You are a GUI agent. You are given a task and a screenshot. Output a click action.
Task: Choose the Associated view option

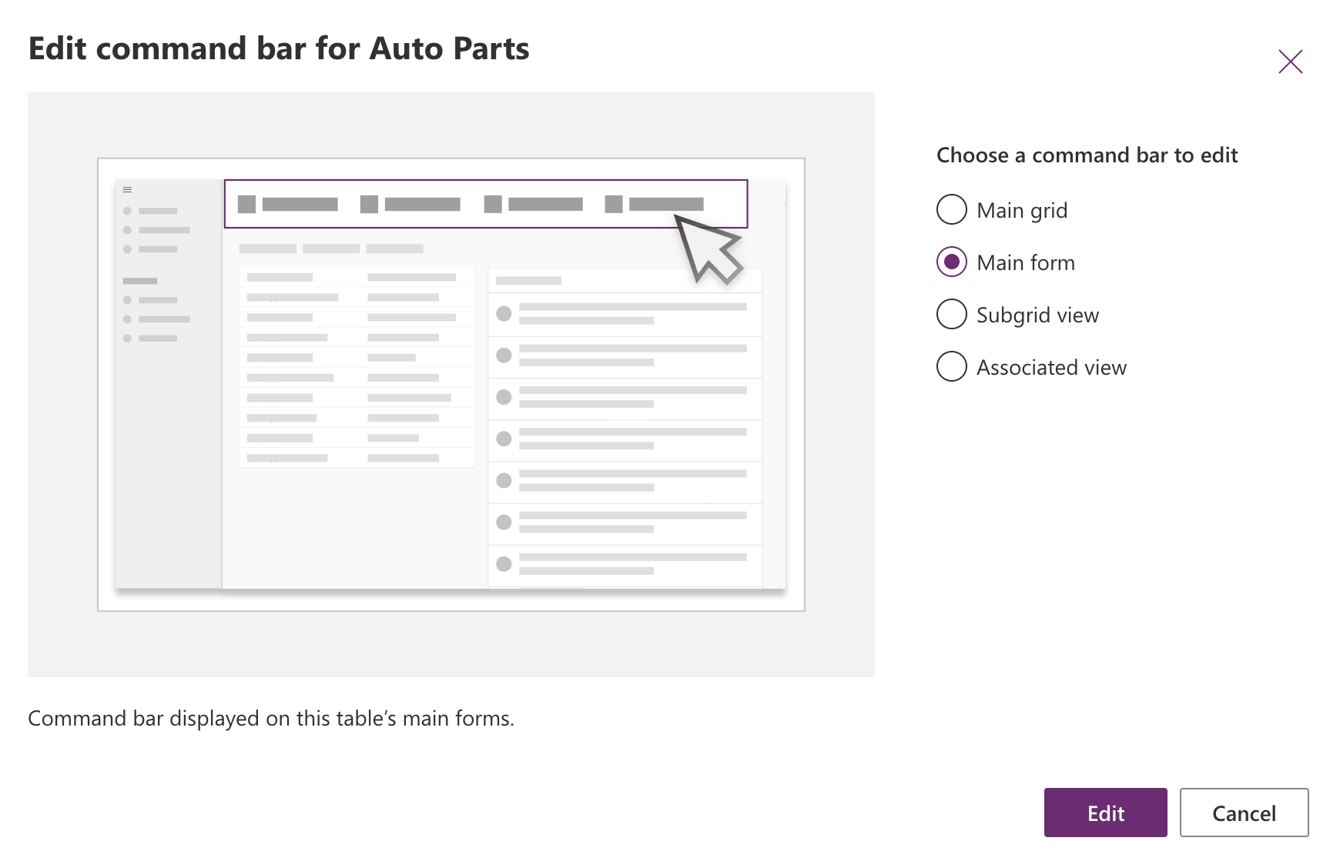coord(952,367)
